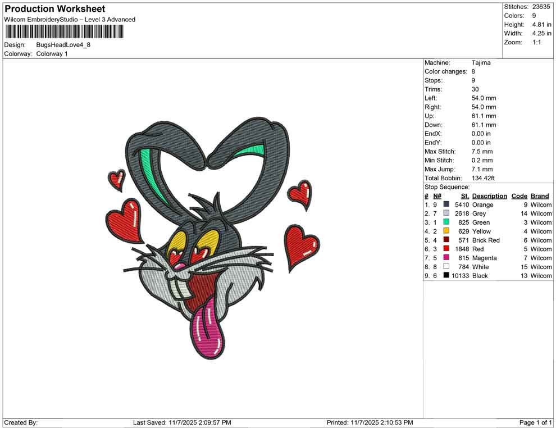556x428 pixels.
Task: Click the Yellow swatch in row 4
Action: 446,231
